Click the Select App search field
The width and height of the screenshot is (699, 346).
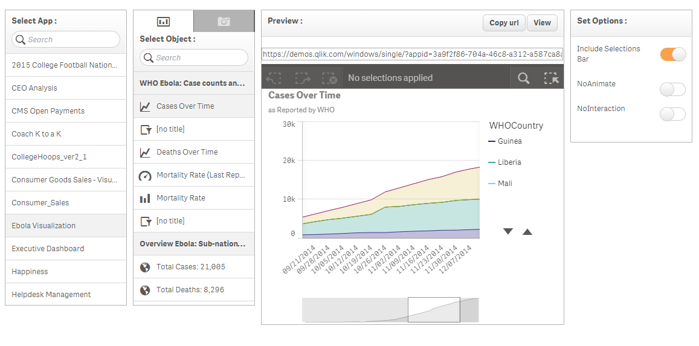[66, 39]
